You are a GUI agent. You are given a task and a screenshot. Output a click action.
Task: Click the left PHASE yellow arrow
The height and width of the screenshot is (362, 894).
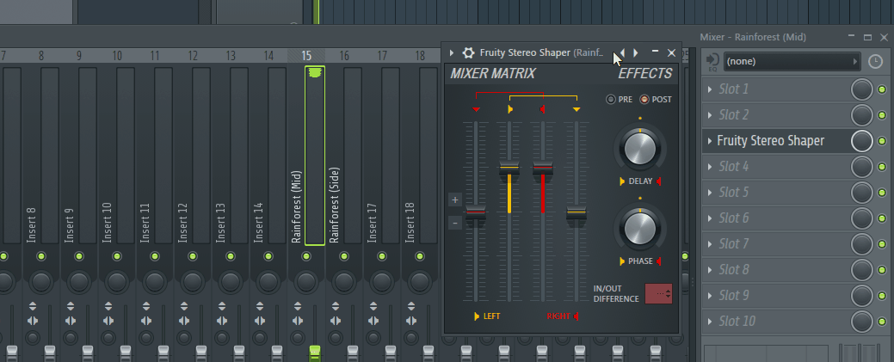622,261
